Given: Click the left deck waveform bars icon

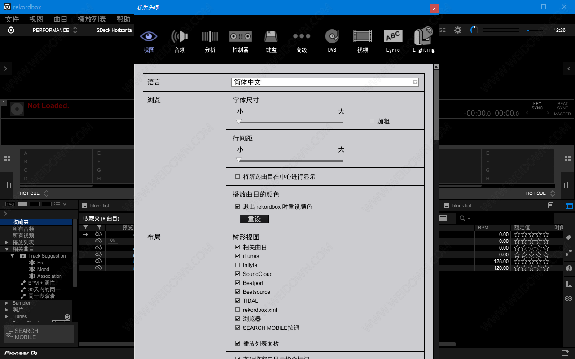Looking at the screenshot, I should 7,185.
